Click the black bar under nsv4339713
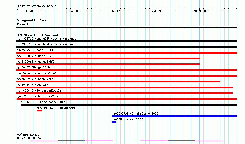This screenshot has width=245, height=144. [x=127, y=41]
